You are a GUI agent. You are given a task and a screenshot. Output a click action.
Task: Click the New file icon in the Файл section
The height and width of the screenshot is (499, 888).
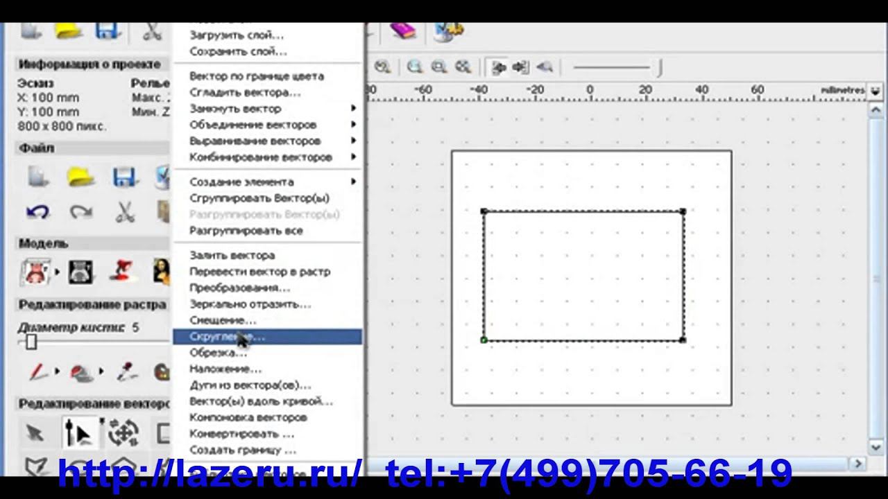pyautogui.click(x=38, y=177)
